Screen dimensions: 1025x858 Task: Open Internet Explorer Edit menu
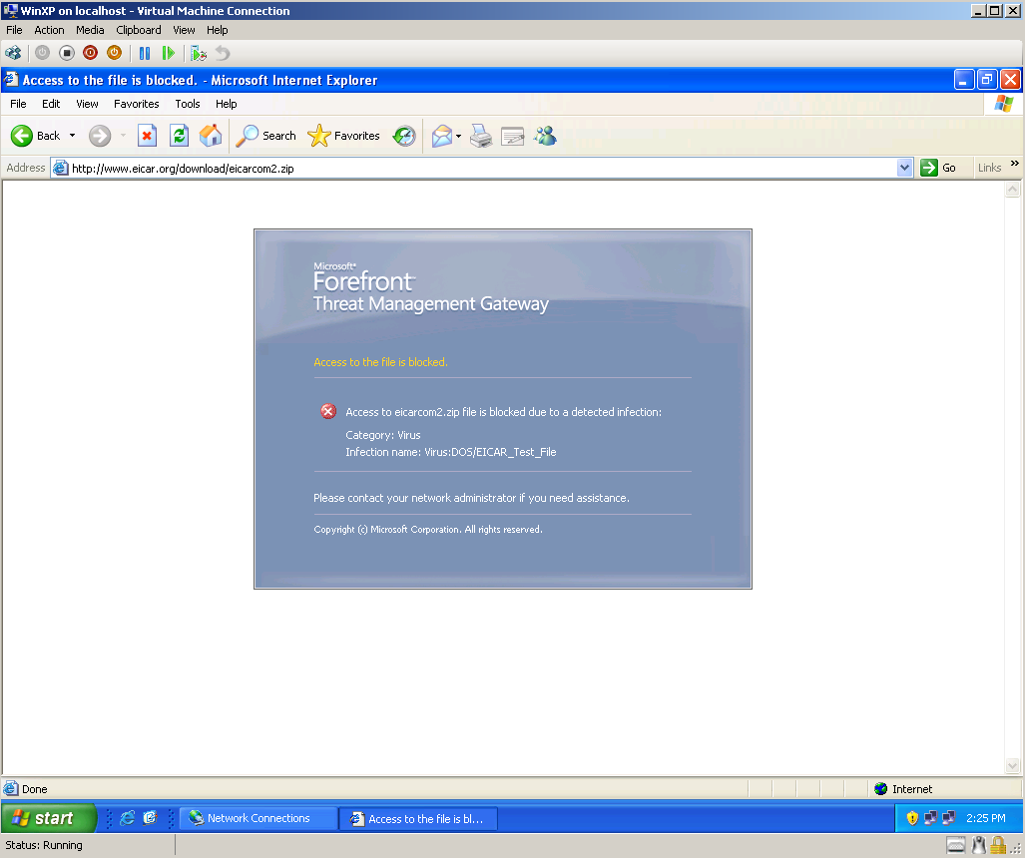[51, 104]
